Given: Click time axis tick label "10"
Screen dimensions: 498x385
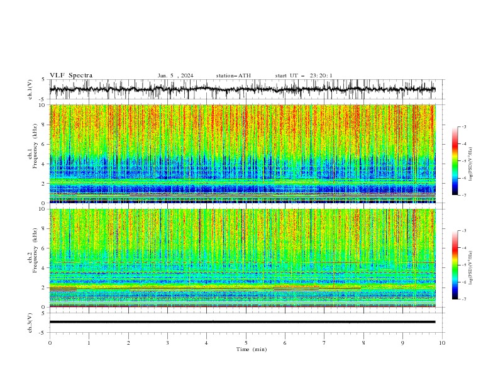Looking at the screenshot, I should click(x=442, y=343).
